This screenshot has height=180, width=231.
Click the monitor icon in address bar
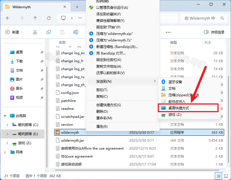(63, 18)
